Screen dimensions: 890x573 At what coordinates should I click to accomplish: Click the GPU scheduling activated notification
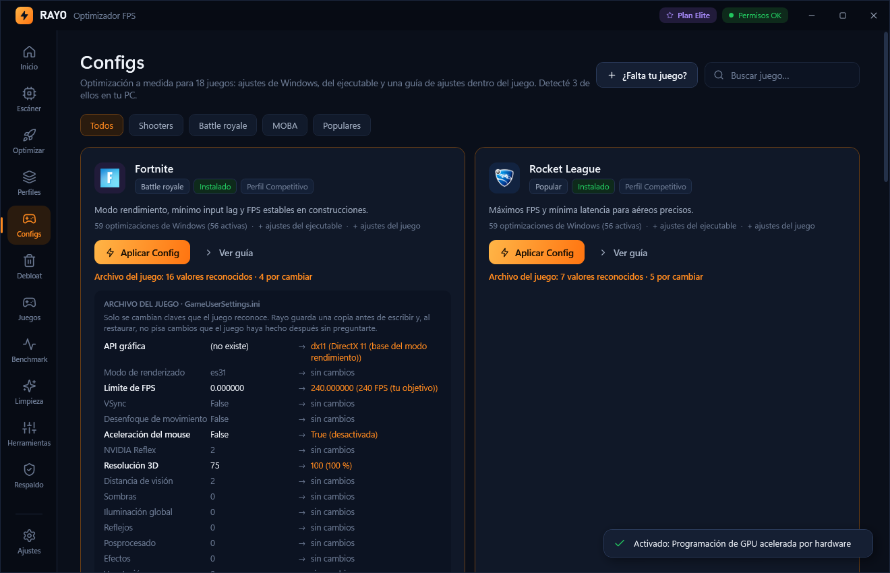738,543
